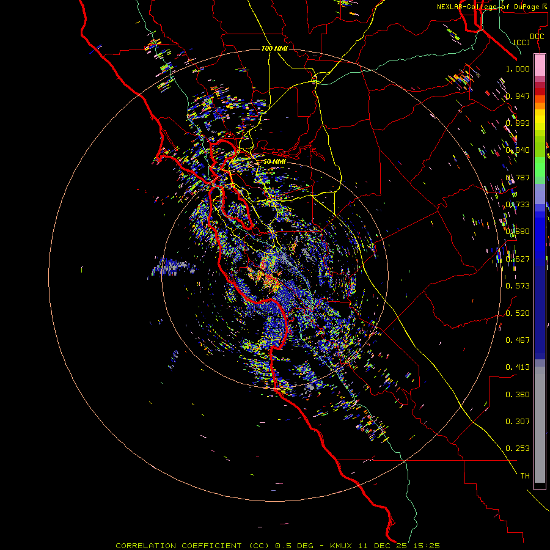The height and width of the screenshot is (550, 550).
Task: Click the 0.520 color scale value
Action: click(x=518, y=313)
